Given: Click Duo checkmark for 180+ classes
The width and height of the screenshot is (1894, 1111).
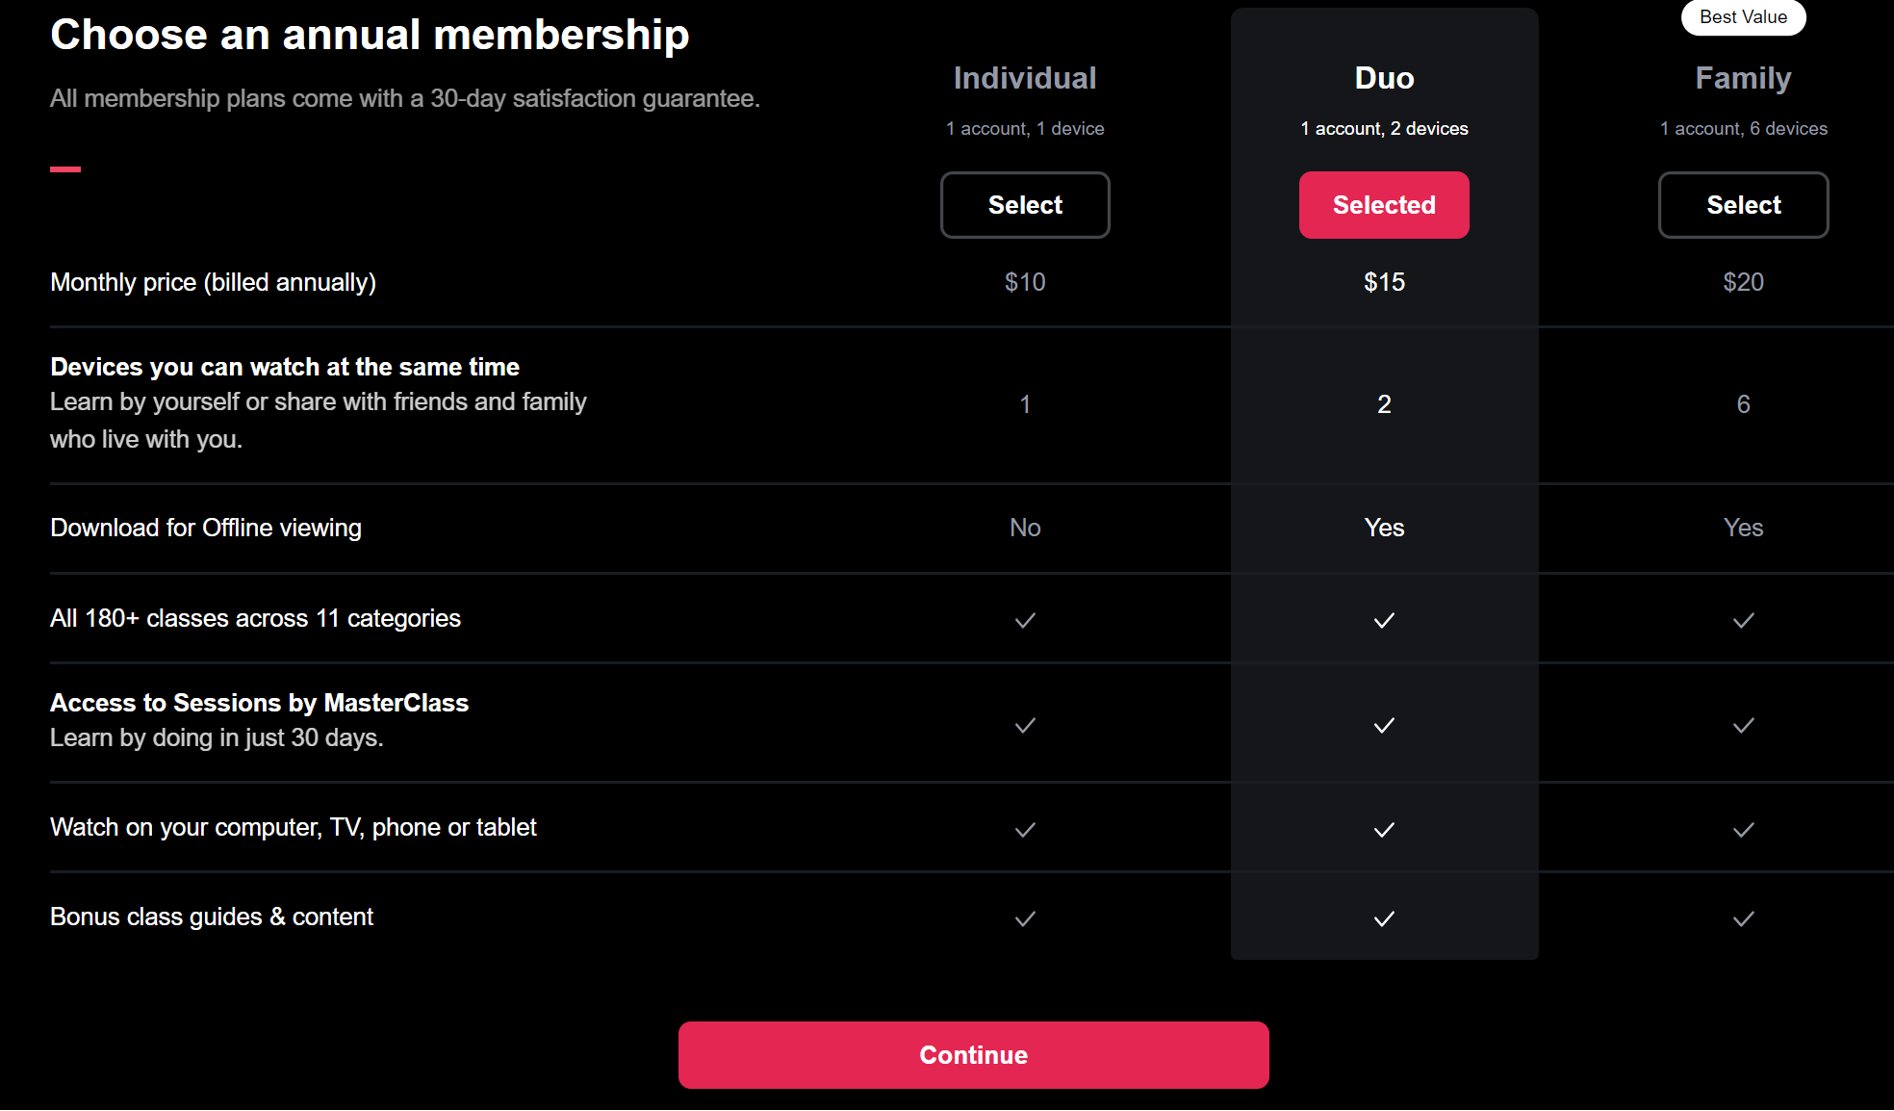Looking at the screenshot, I should [1384, 620].
